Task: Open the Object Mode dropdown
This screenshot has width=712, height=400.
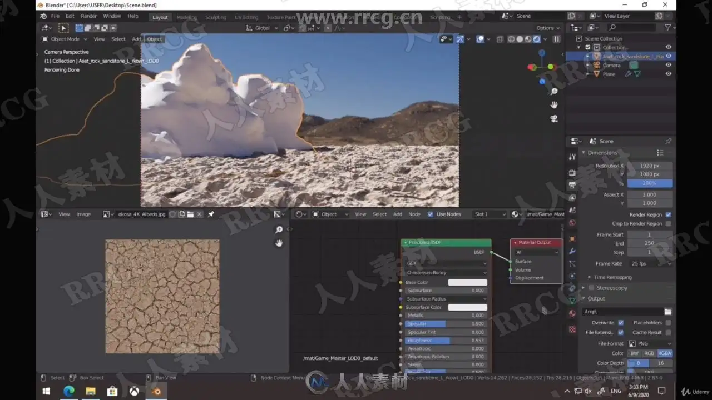Action: [65, 39]
